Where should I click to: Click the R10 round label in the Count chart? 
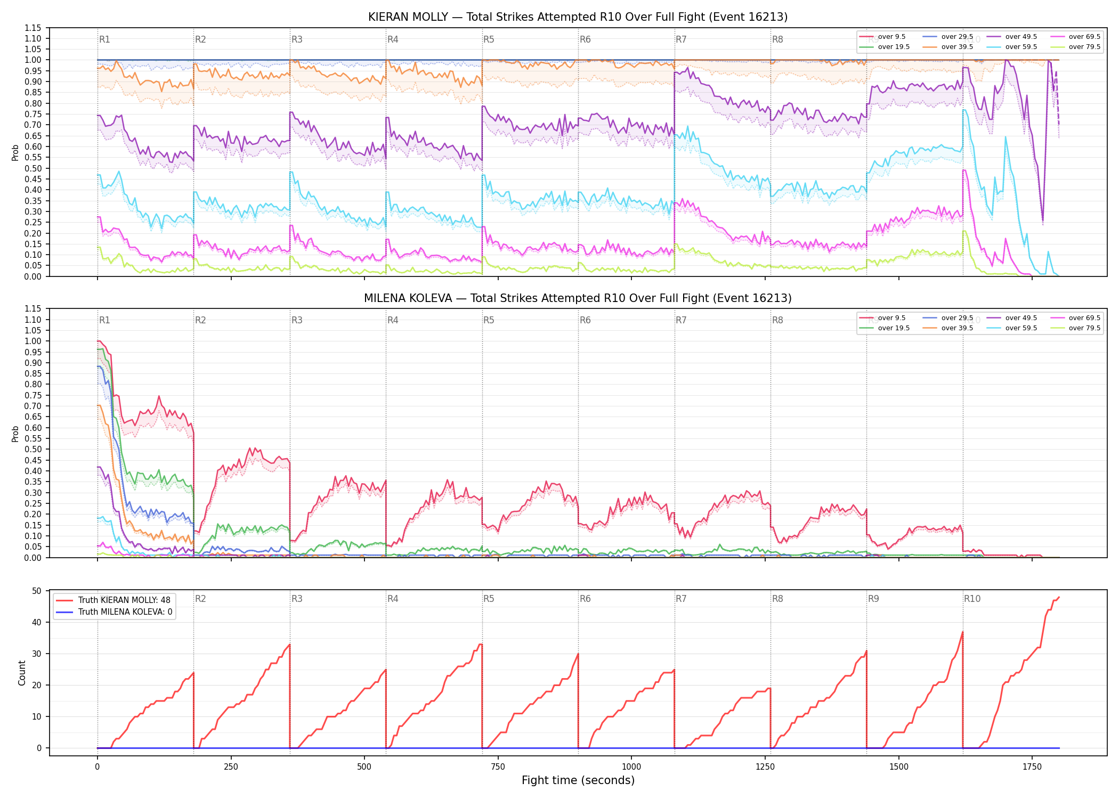click(x=972, y=599)
